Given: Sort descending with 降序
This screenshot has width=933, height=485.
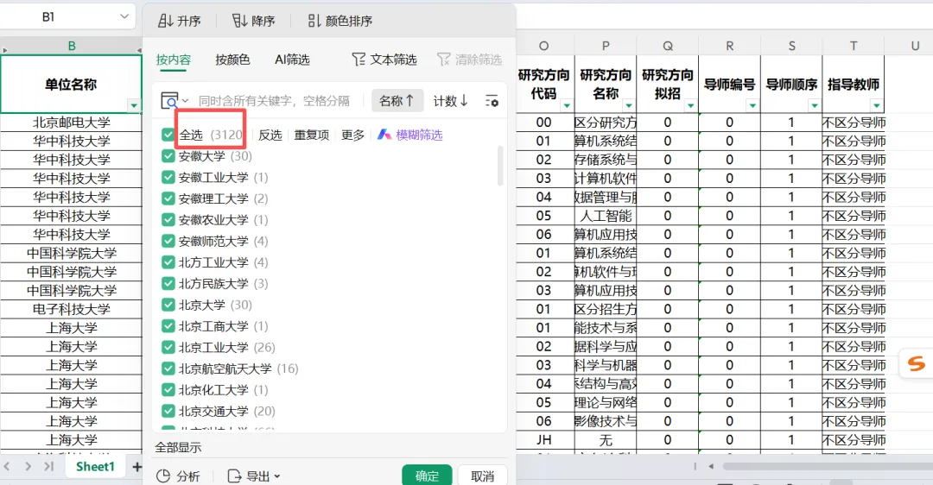Looking at the screenshot, I should coord(253,21).
